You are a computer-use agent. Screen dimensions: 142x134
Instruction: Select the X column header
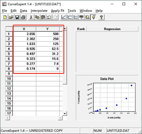24,29
